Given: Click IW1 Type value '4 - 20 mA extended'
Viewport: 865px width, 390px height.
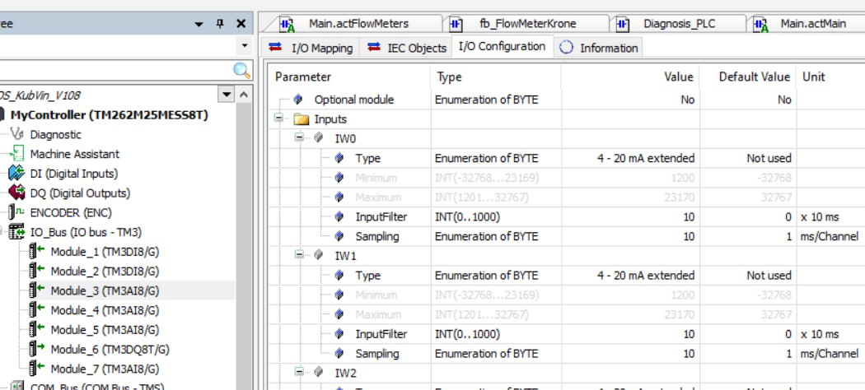Looking at the screenshot, I should tap(645, 276).
